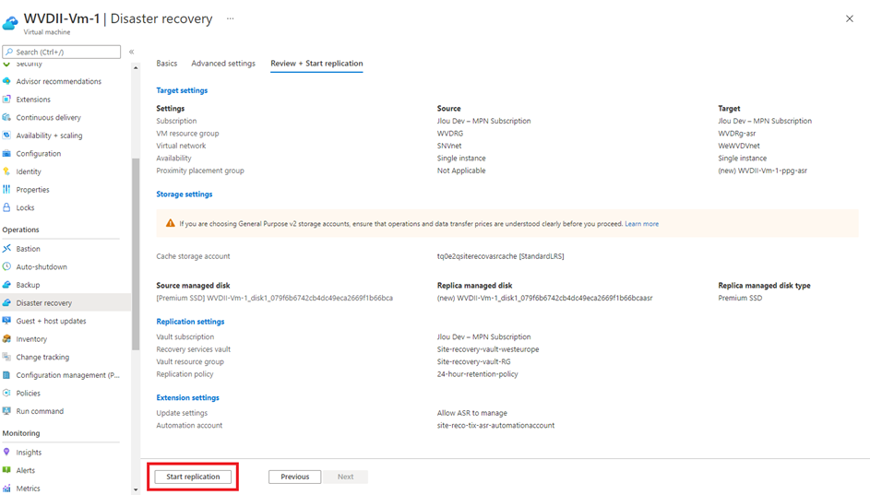The height and width of the screenshot is (495, 870).
Task: Click the Configuration icon in sidebar
Action: coord(6,154)
